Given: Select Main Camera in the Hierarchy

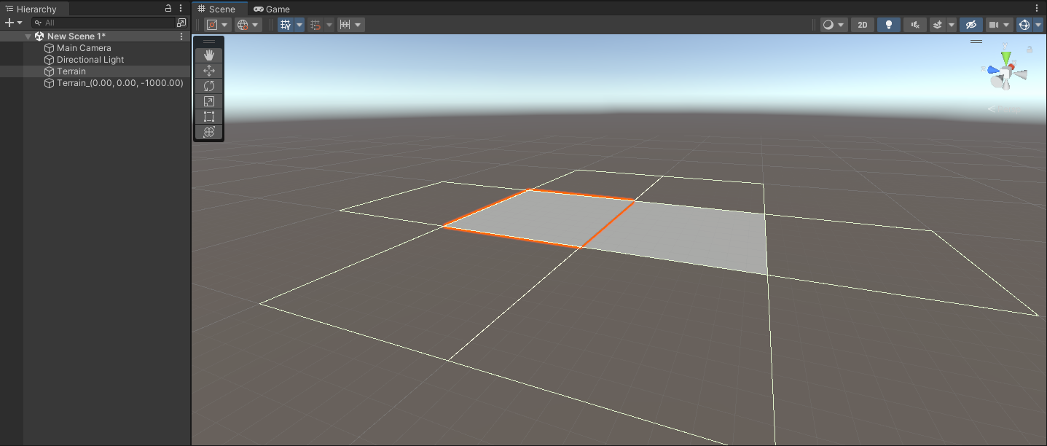Looking at the screenshot, I should click(x=84, y=48).
